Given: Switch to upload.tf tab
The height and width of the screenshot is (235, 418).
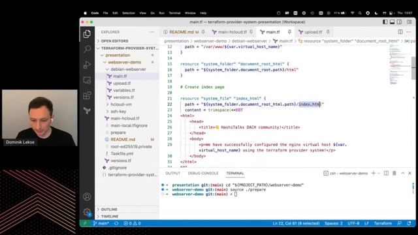Looking at the screenshot, I should 313,32.
